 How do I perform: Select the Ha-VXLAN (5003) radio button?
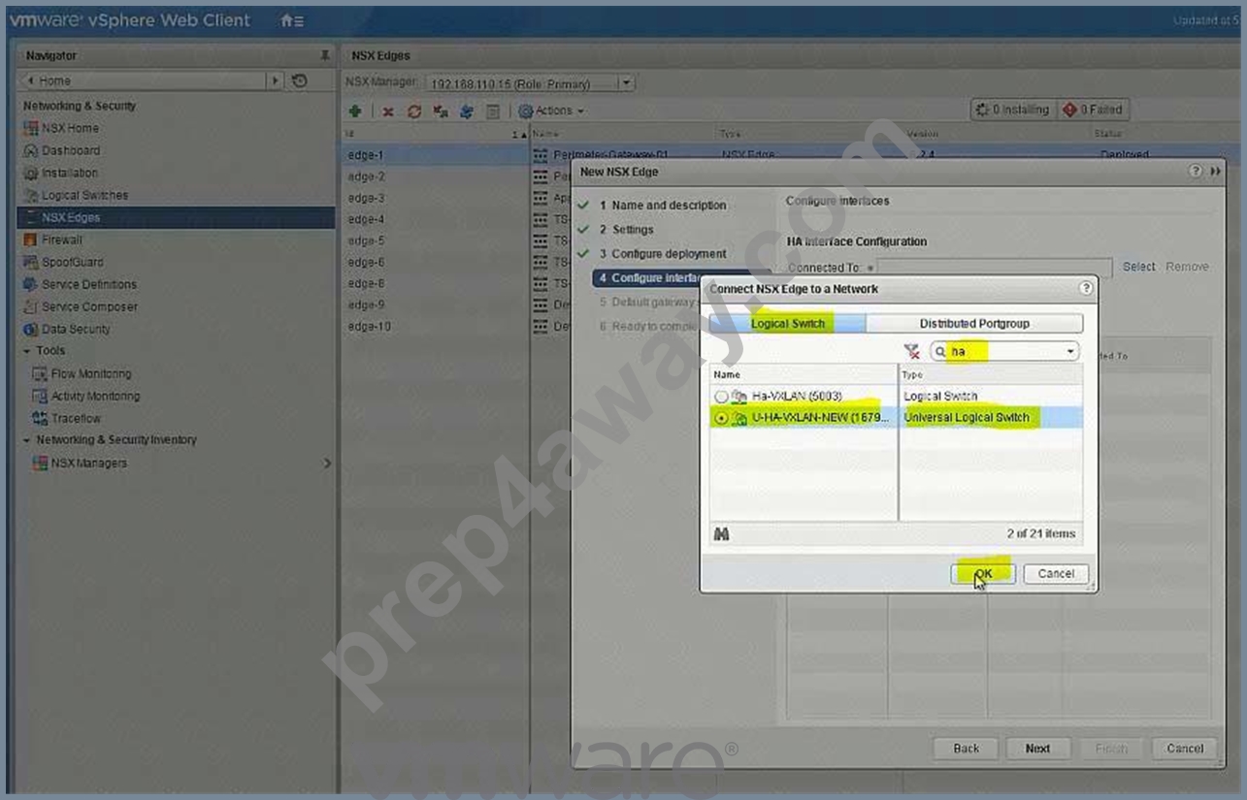721,397
